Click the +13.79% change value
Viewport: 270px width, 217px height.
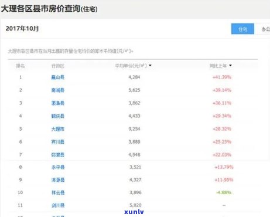point(224,167)
